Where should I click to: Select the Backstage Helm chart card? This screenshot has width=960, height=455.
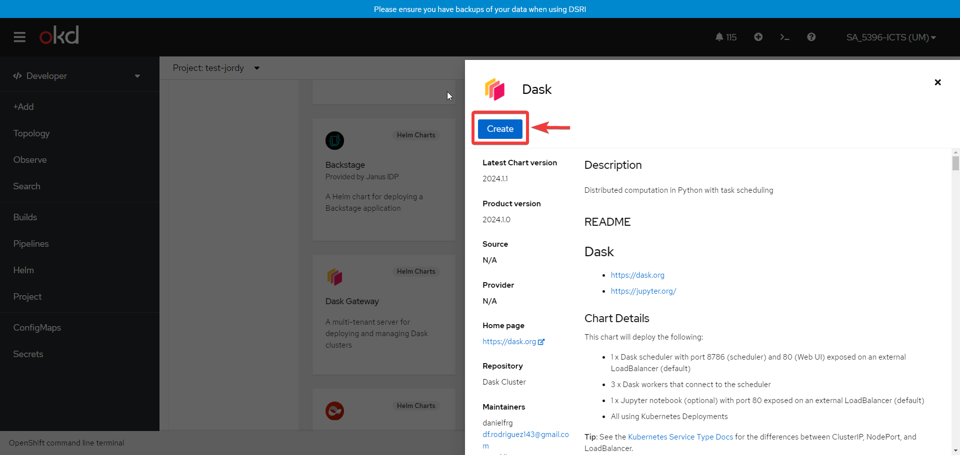tap(384, 180)
